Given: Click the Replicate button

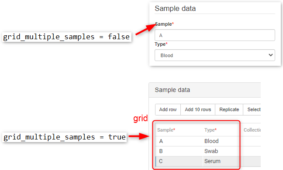Looking at the screenshot, I should pos(229,109).
